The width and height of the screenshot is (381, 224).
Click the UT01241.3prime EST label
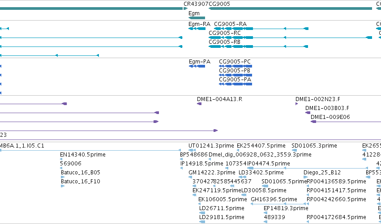pyautogui.click(x=211, y=146)
